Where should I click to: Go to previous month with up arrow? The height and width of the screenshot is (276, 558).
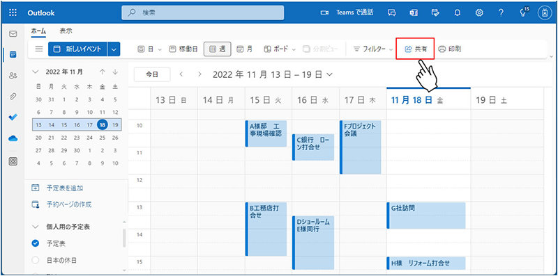tap(103, 72)
